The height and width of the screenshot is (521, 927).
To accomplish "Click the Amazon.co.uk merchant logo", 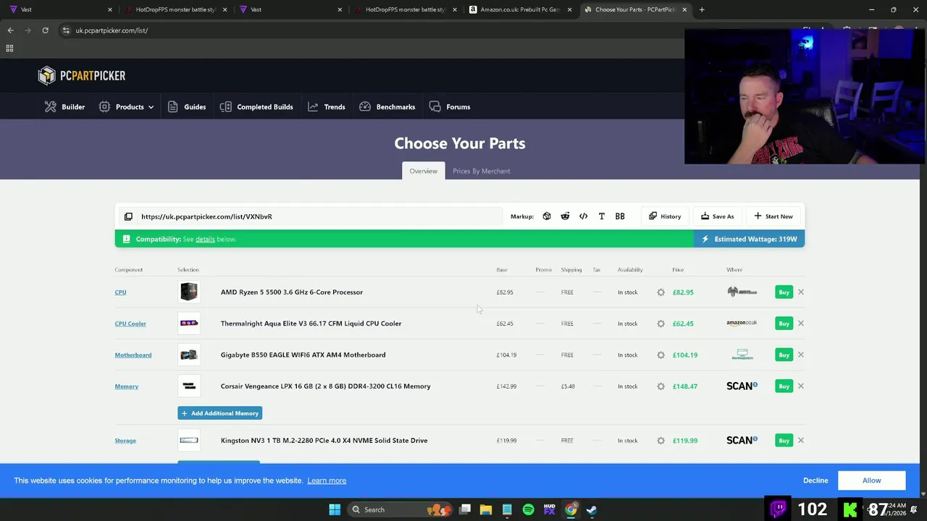I will coord(742,323).
